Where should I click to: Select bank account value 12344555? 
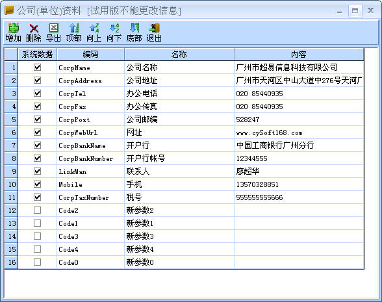299,158
